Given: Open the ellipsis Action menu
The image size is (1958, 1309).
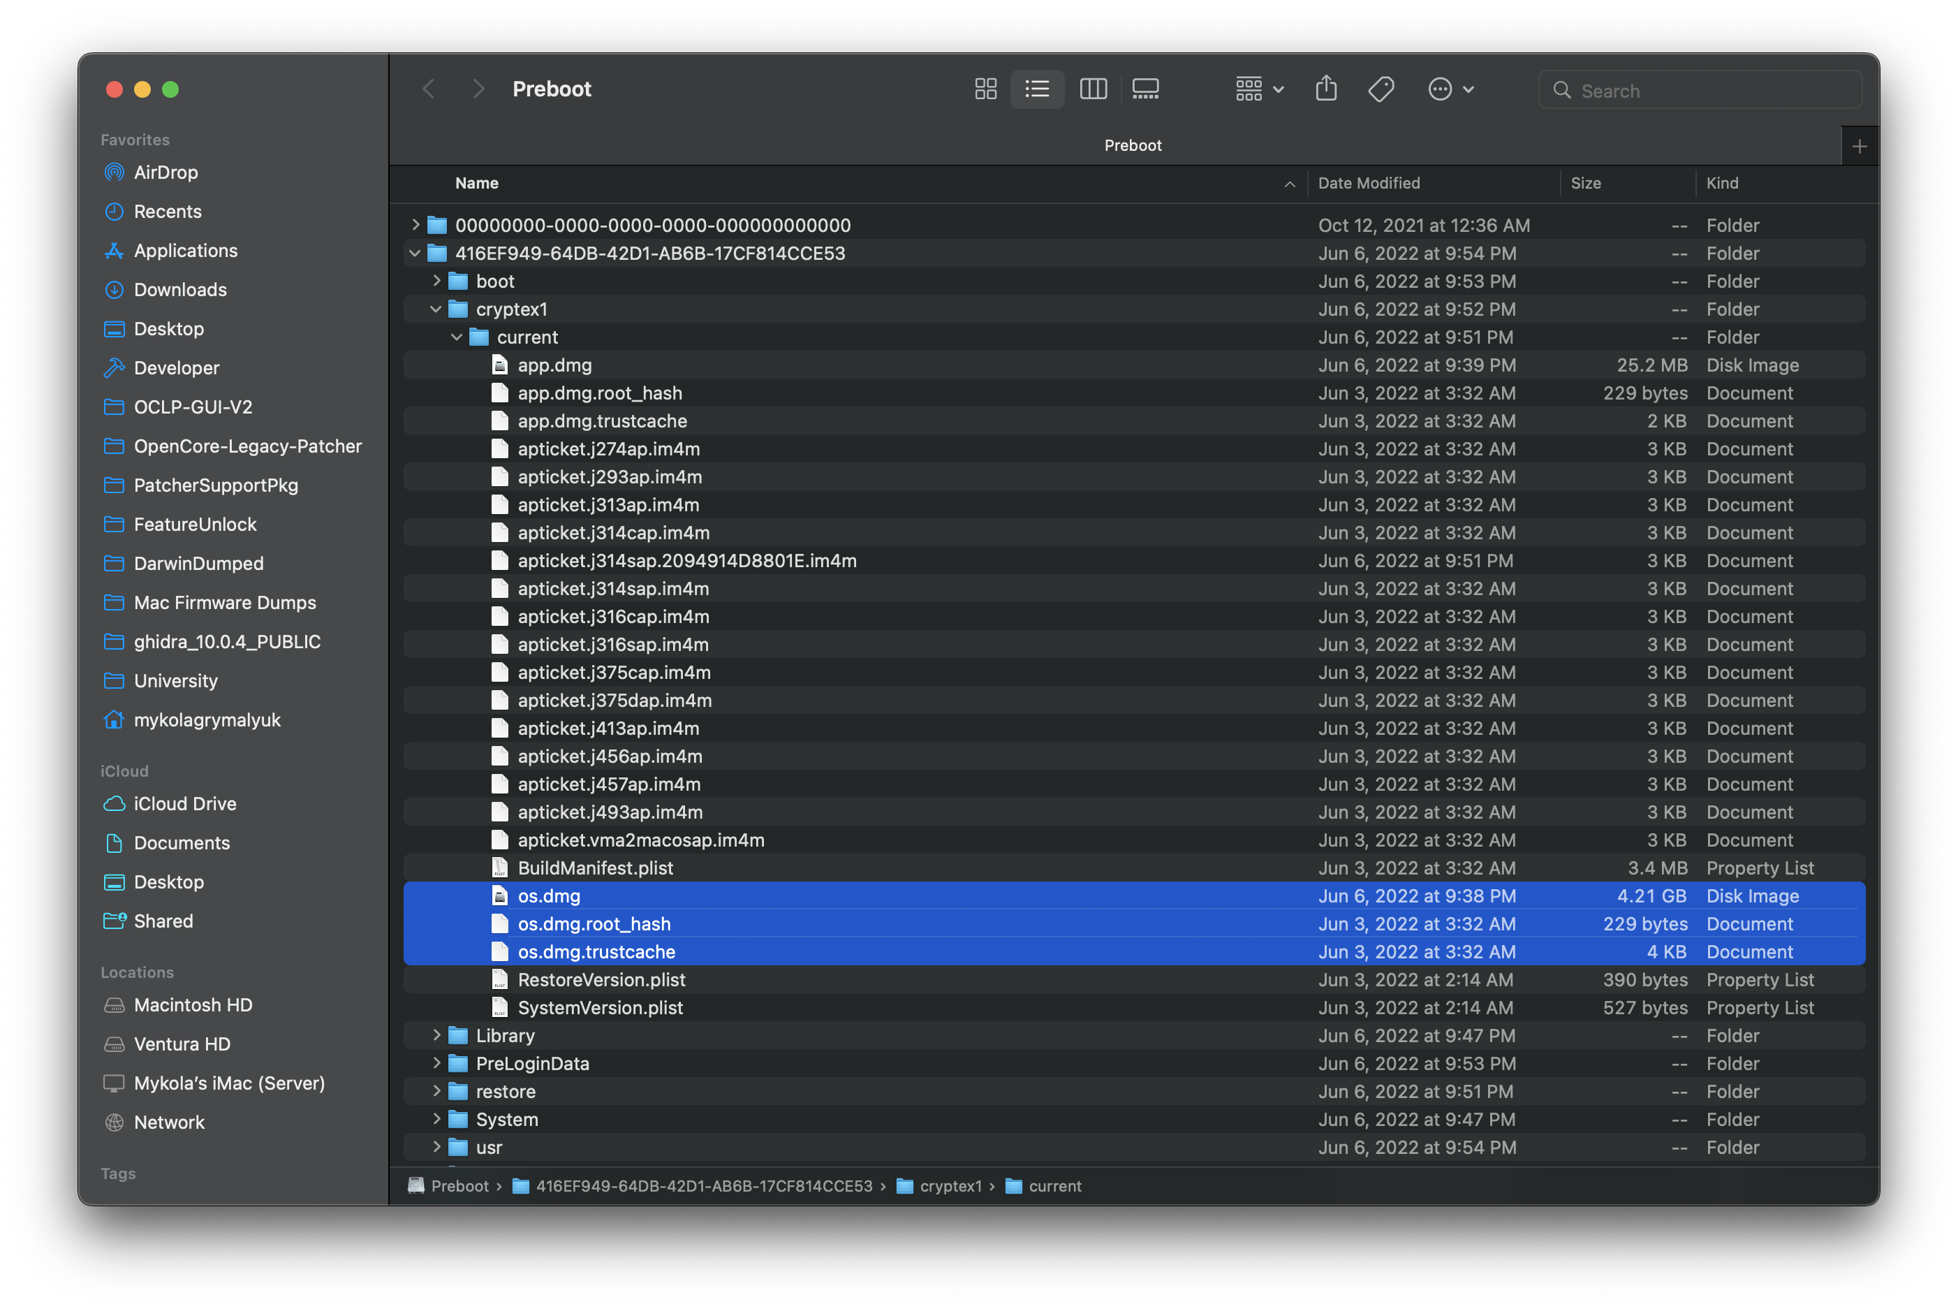Looking at the screenshot, I should 1450,89.
